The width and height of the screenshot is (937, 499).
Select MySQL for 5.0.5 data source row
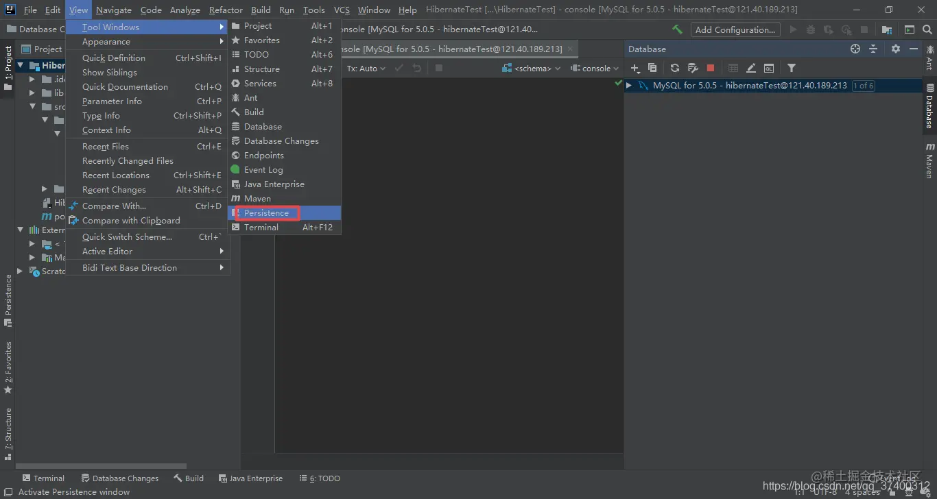(x=774, y=86)
